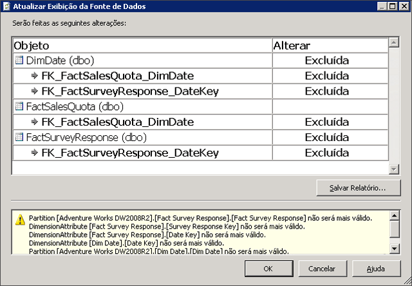Click warning pane scroll up arrow

(x=395, y=216)
